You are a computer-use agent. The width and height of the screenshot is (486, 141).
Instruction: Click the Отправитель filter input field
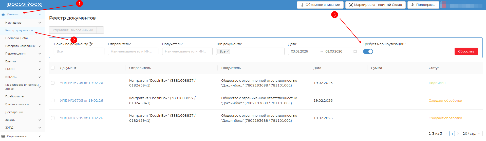tap(133, 51)
